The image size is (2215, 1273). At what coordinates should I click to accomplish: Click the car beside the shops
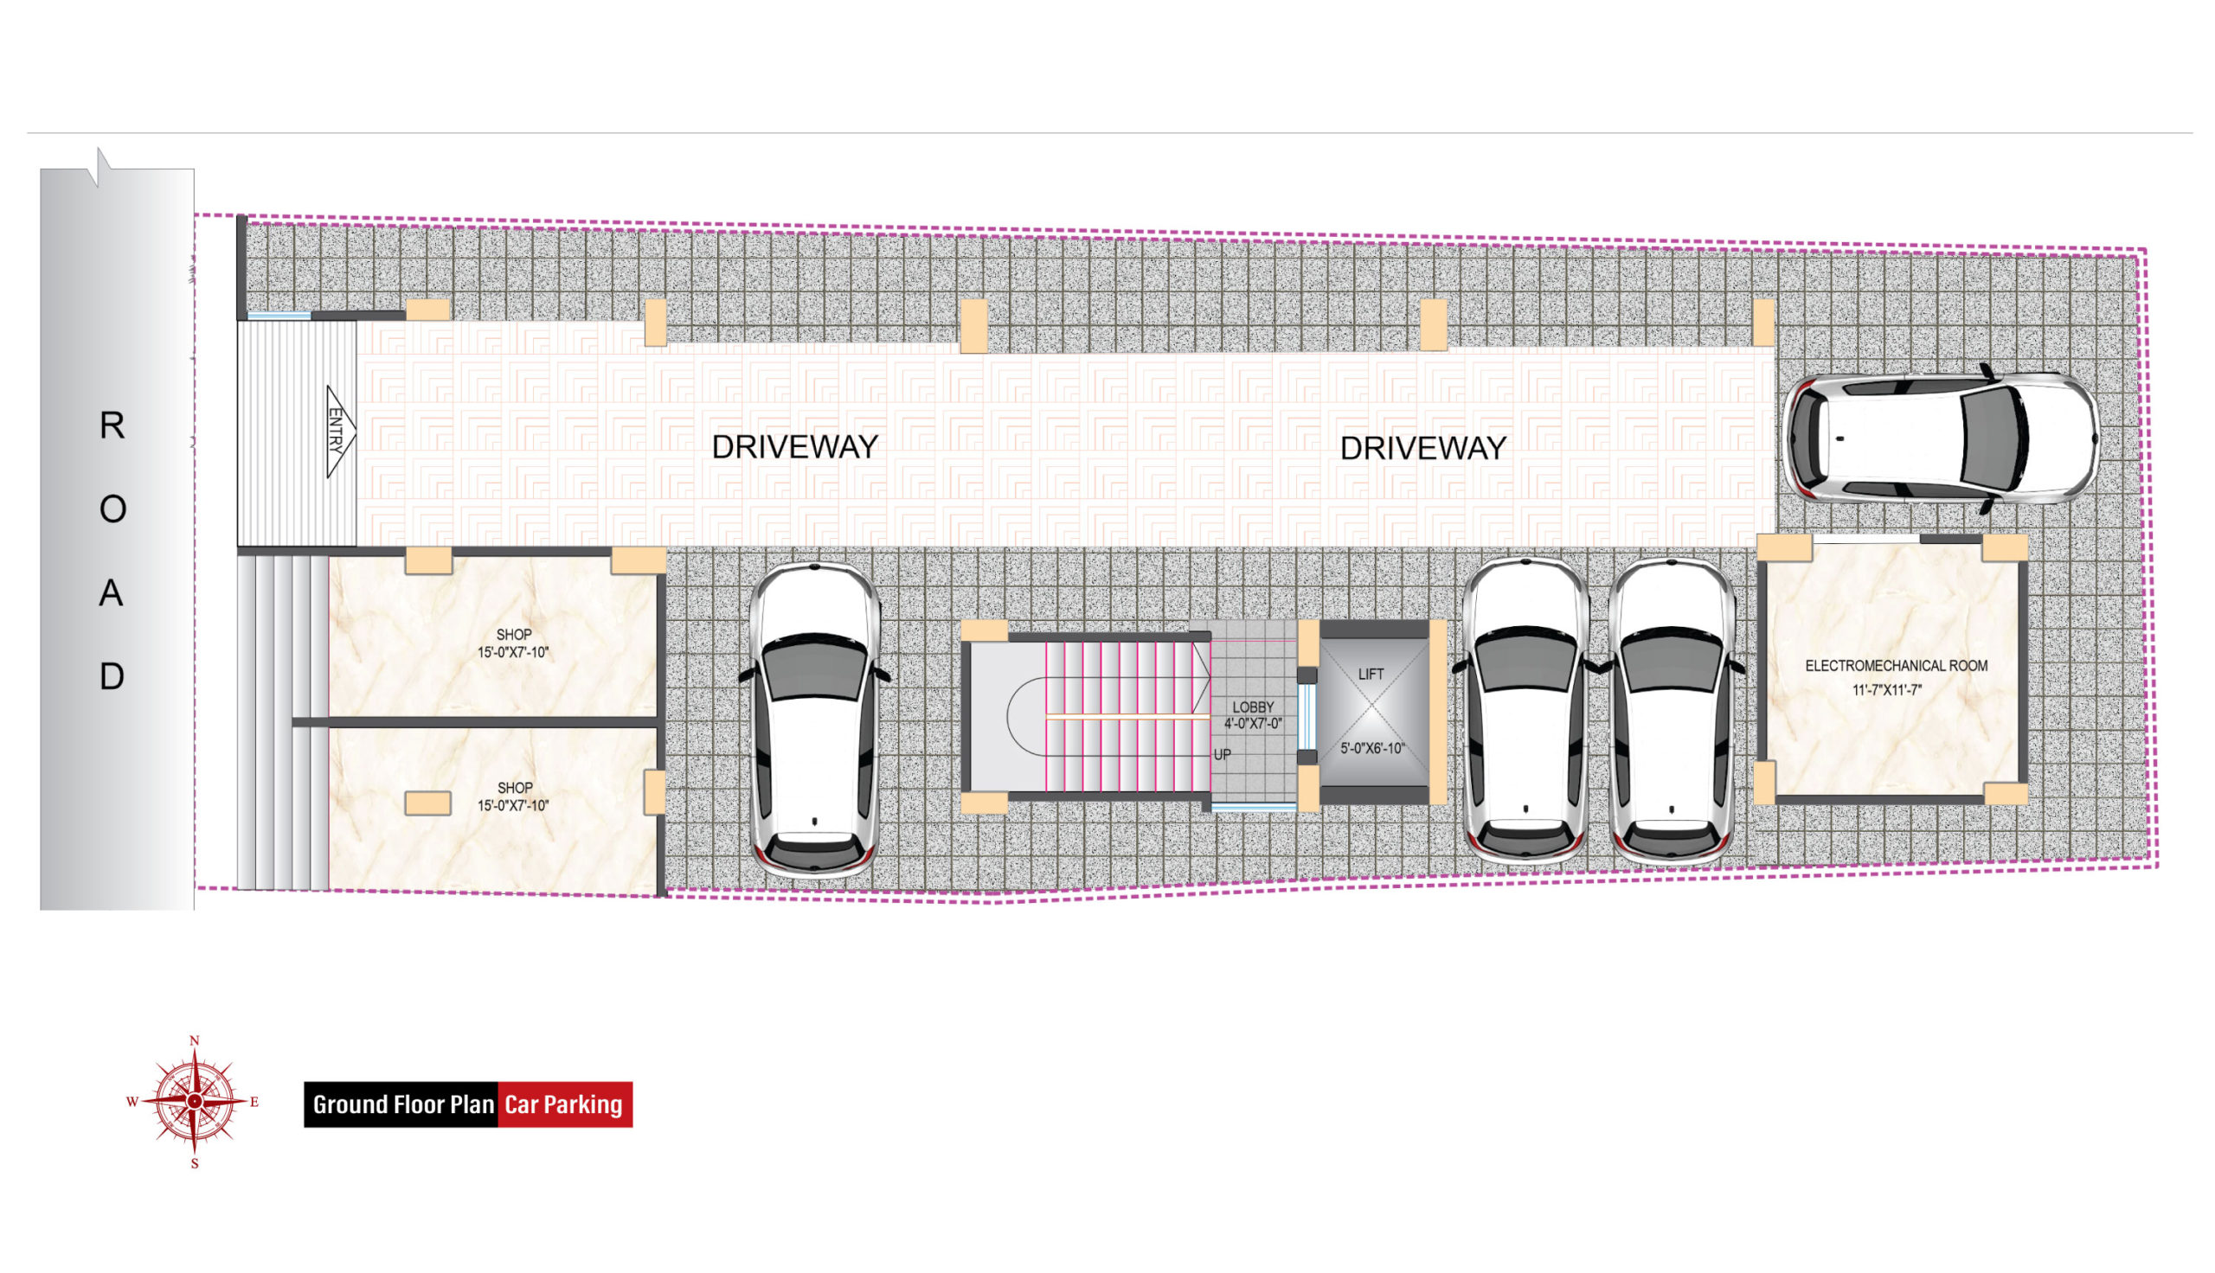click(814, 719)
